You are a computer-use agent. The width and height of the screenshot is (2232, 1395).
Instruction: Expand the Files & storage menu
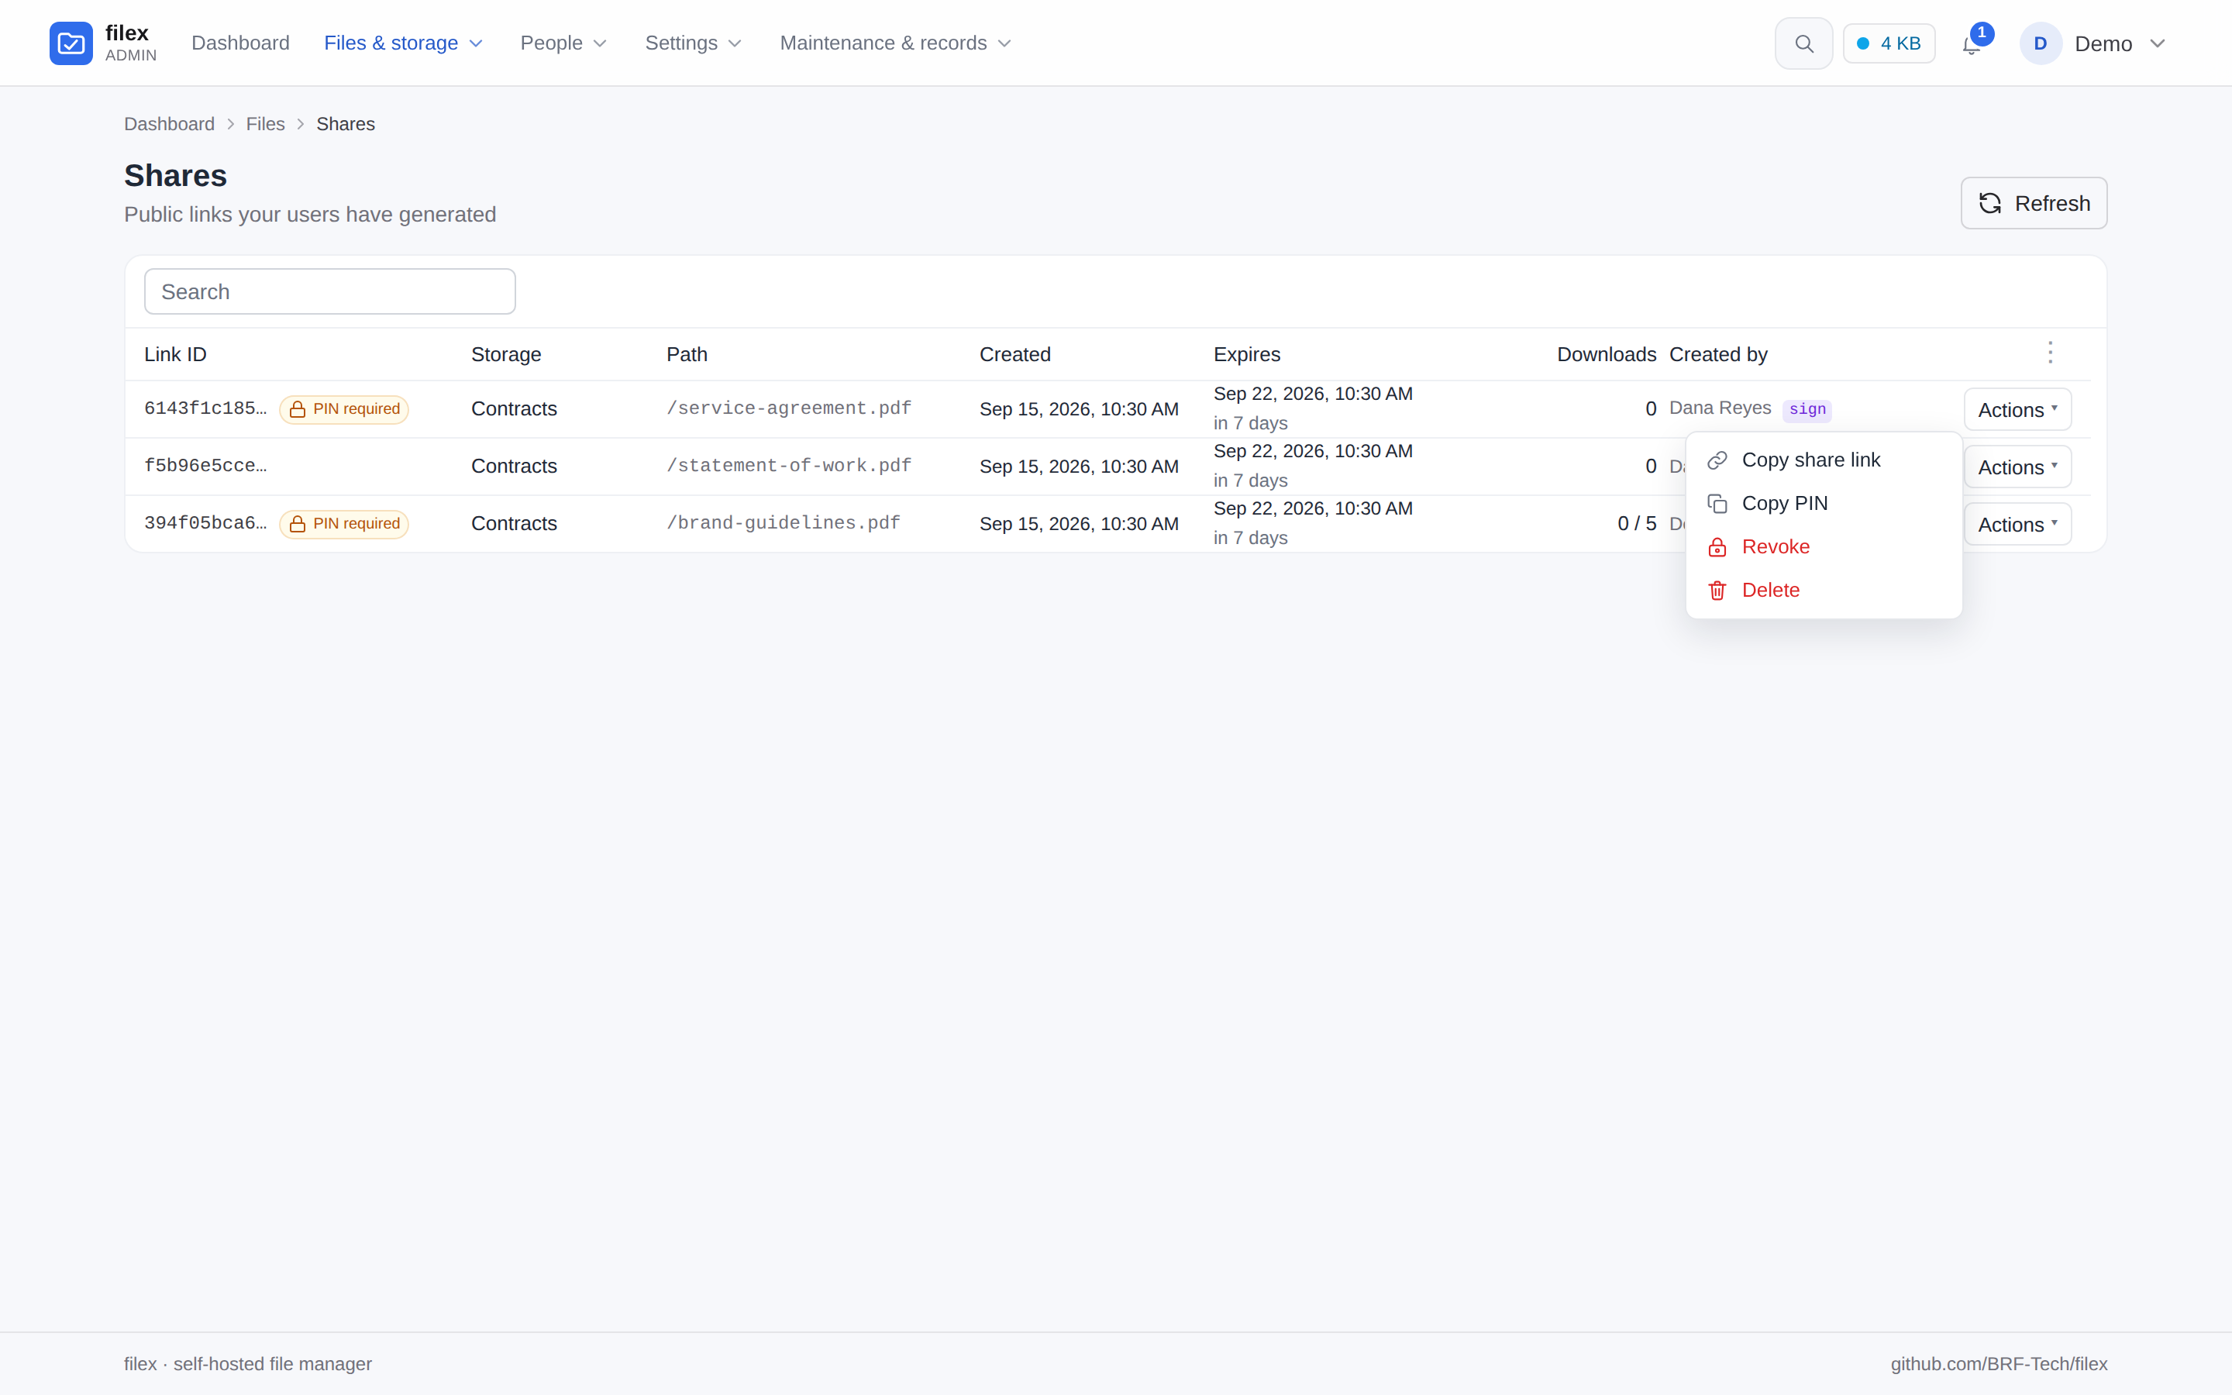403,43
